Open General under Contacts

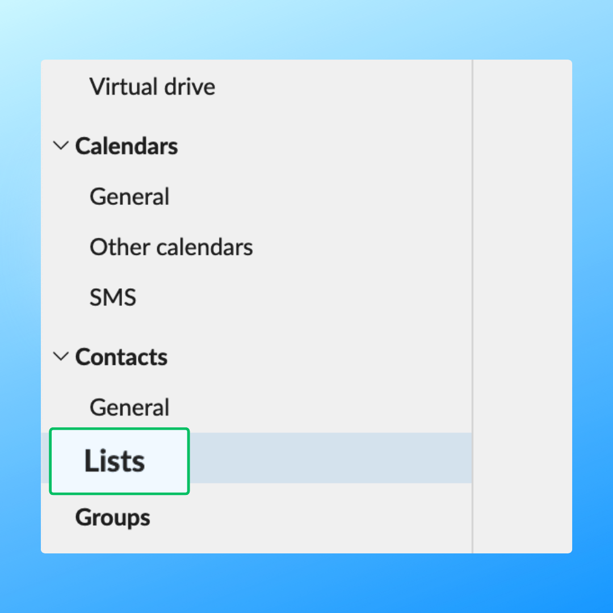(129, 407)
